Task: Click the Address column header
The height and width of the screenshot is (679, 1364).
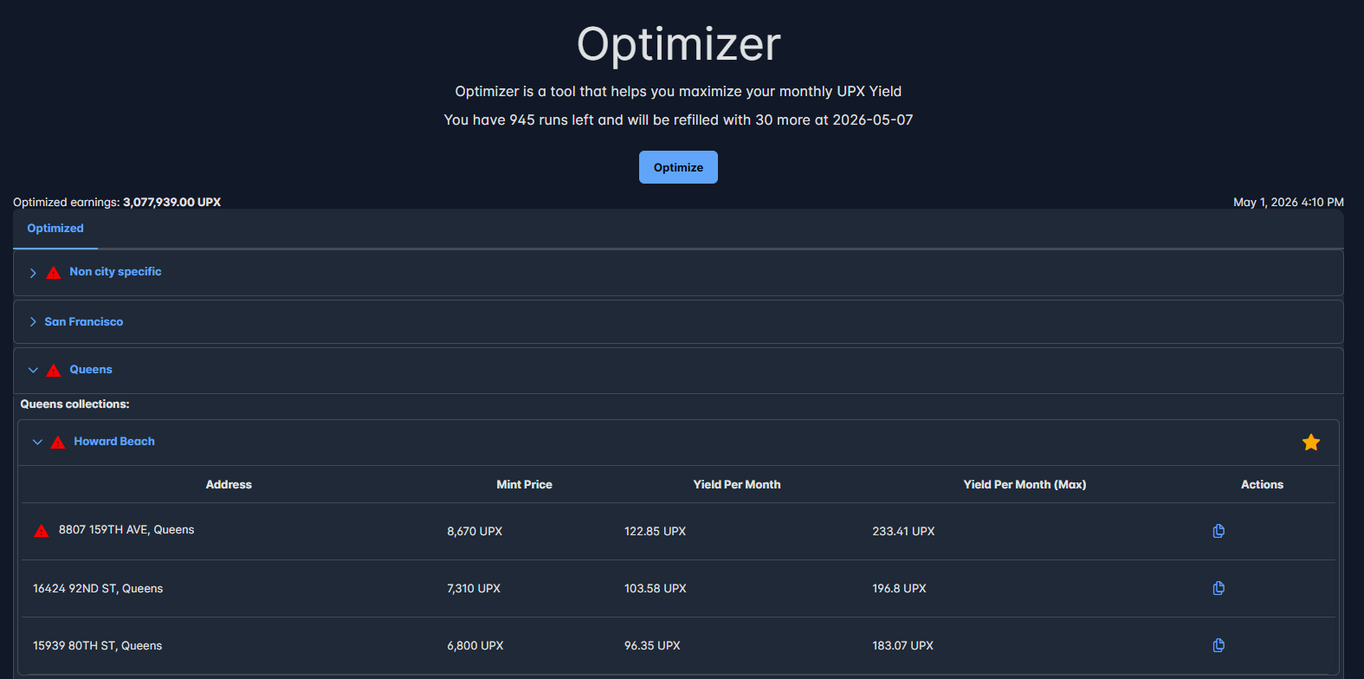Action: [x=229, y=485]
